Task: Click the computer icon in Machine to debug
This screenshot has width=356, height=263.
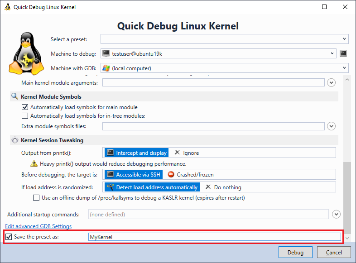Action: 106,53
